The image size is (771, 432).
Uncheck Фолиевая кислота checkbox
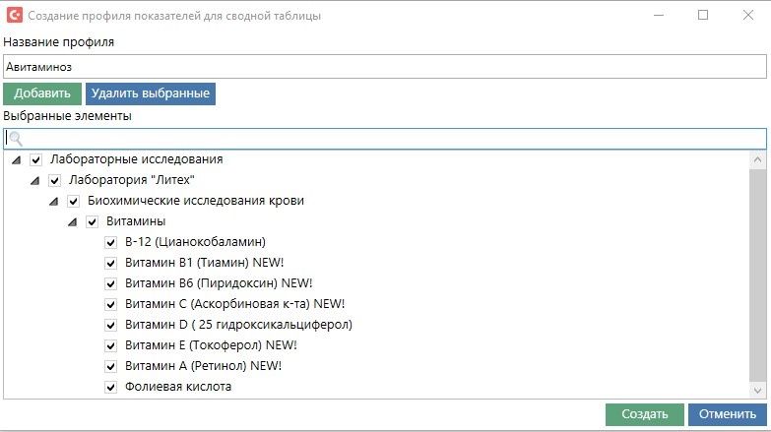pos(111,387)
